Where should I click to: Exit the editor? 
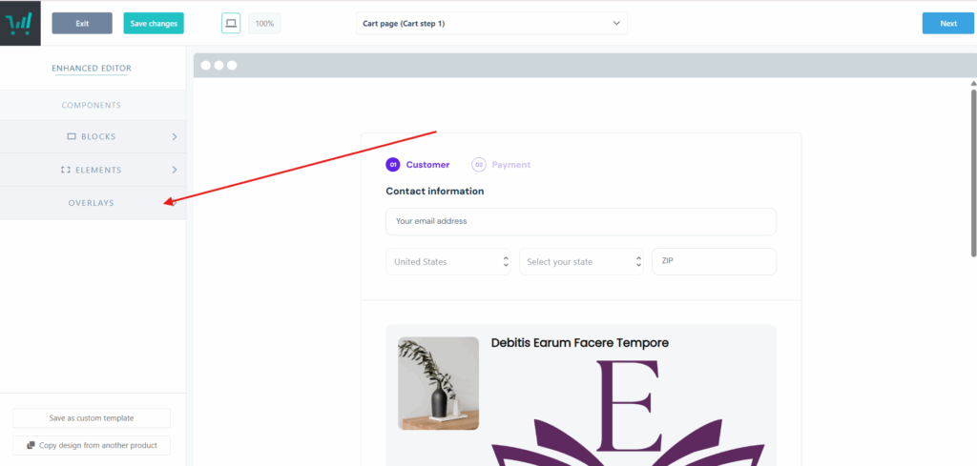(x=82, y=23)
